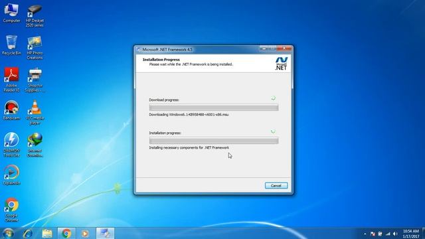Select Adobe Reader XI shortcut

coord(11,80)
